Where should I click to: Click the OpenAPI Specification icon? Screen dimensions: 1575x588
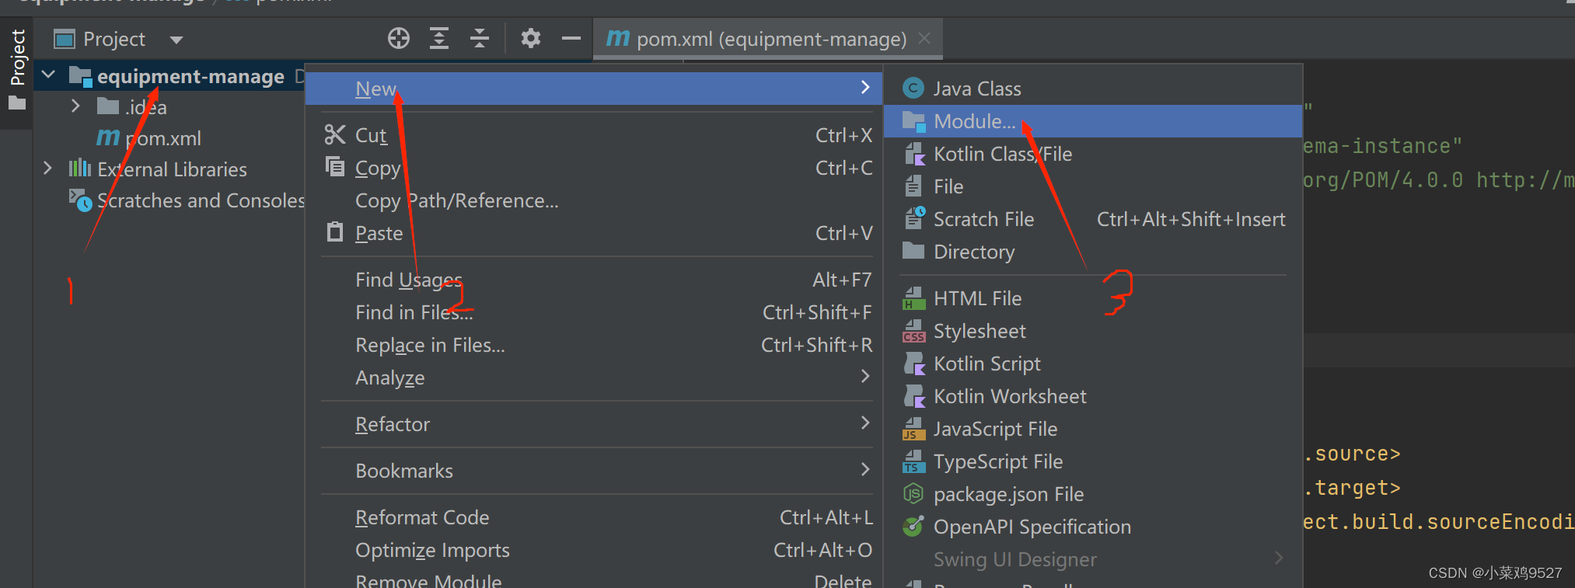(913, 526)
